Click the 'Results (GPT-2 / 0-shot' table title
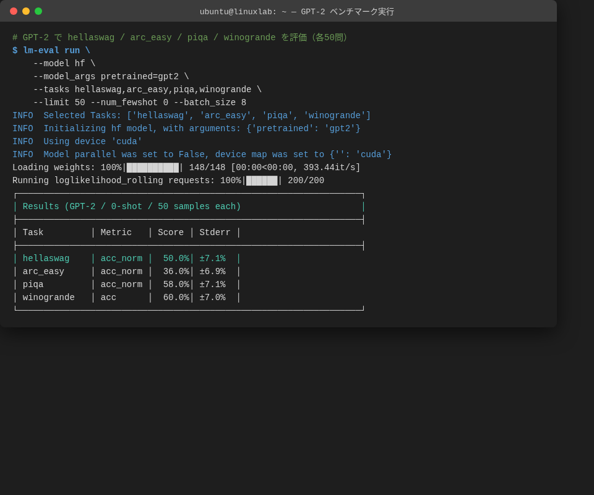This screenshot has width=594, height=495. coord(131,207)
